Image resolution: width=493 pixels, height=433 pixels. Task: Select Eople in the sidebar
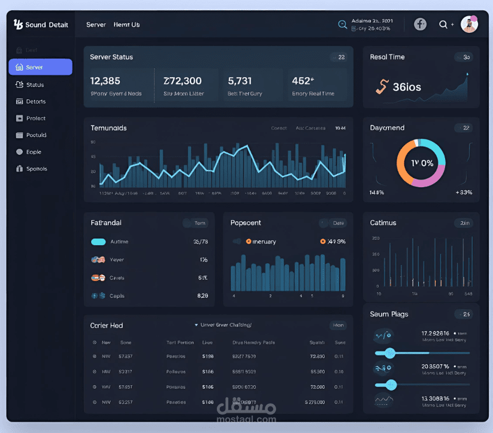pyautogui.click(x=34, y=152)
